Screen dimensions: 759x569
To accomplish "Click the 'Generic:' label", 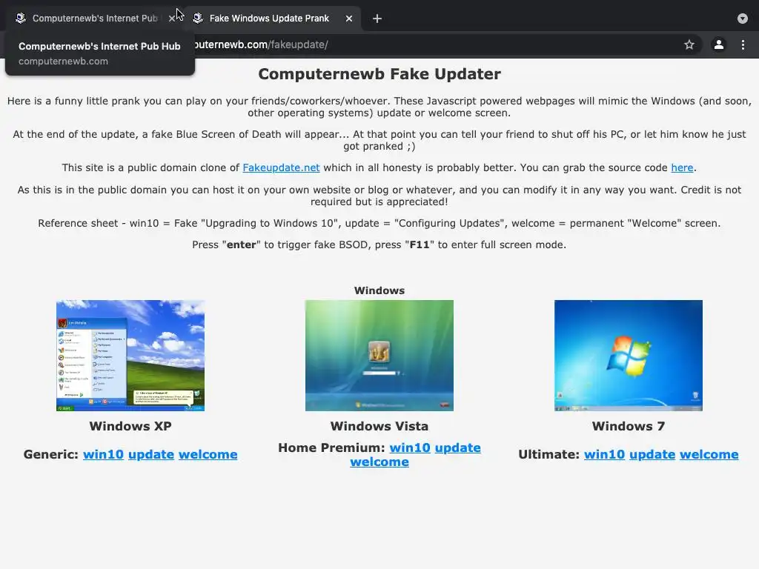I will coord(51,454).
